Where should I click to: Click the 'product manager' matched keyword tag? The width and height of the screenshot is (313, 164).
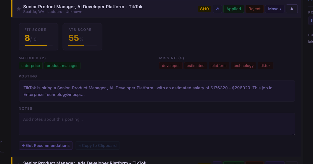point(62,66)
